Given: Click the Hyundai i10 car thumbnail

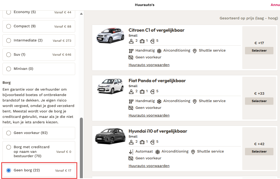Looking at the screenshot, I should 110,136.
